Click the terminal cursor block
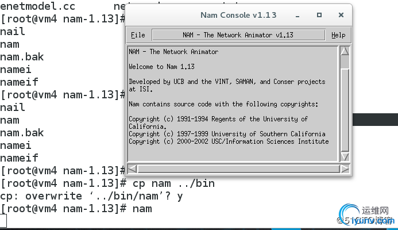The width and height of the screenshot is (398, 230). click(3, 221)
